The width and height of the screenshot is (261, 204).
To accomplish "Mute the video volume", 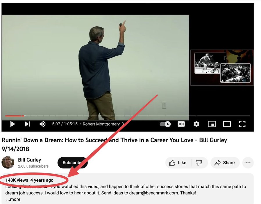I will [x=42, y=124].
